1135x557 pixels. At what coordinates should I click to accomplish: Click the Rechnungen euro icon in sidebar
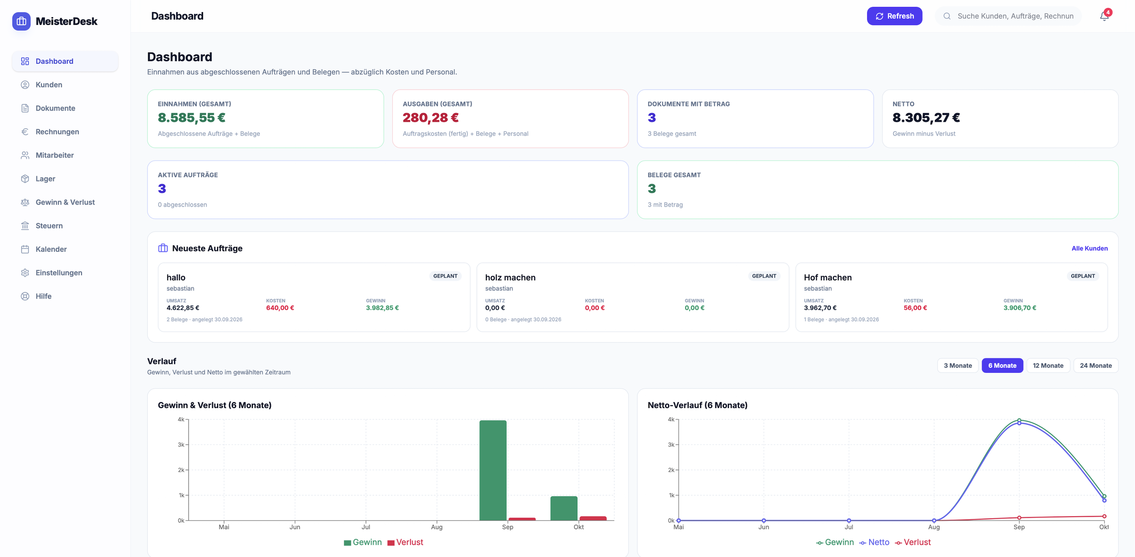(25, 131)
